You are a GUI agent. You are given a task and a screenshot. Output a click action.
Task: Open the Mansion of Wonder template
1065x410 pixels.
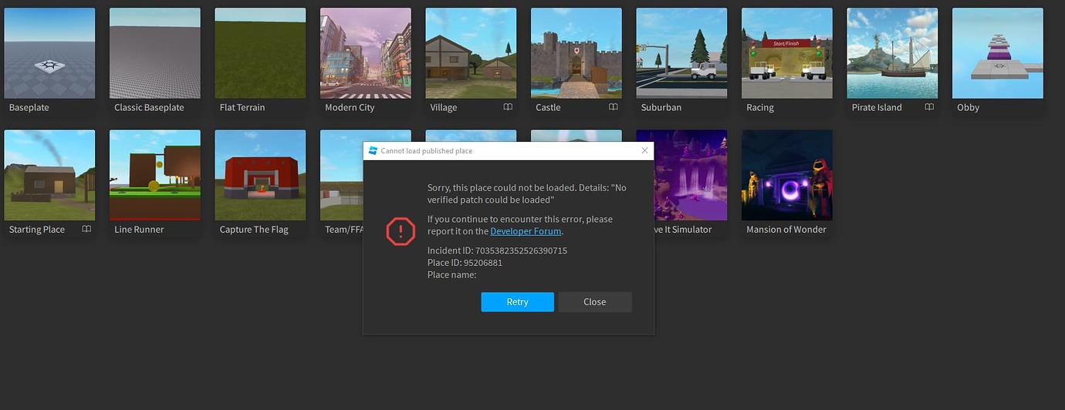787,175
